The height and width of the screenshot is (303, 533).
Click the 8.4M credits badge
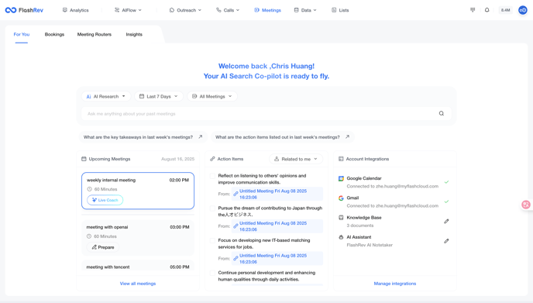point(505,10)
